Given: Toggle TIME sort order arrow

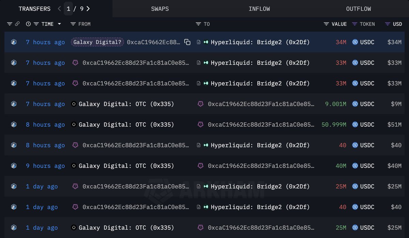Looking at the screenshot, I should pyautogui.click(x=59, y=24).
